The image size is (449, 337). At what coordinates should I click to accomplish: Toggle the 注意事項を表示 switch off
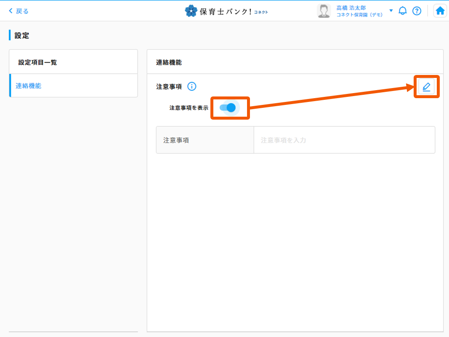coord(228,108)
